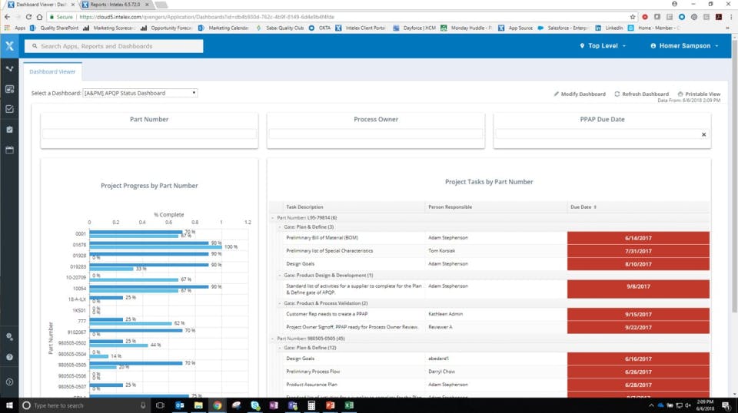Collapse the Gate: Plan & Define (12) group

click(280, 349)
